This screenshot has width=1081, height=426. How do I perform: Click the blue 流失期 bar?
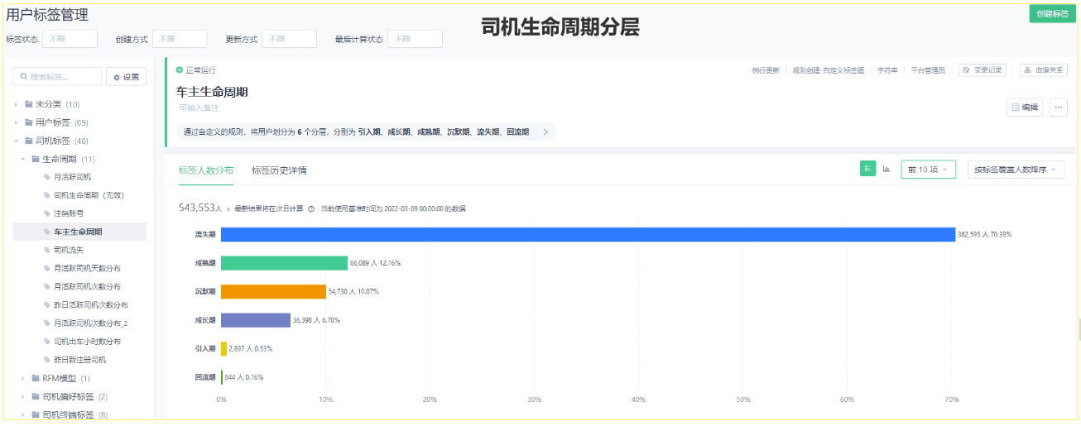point(588,235)
